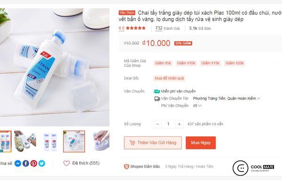282x188 pixels.
Task: Expand the shipping destination dropdown
Action: point(258,99)
